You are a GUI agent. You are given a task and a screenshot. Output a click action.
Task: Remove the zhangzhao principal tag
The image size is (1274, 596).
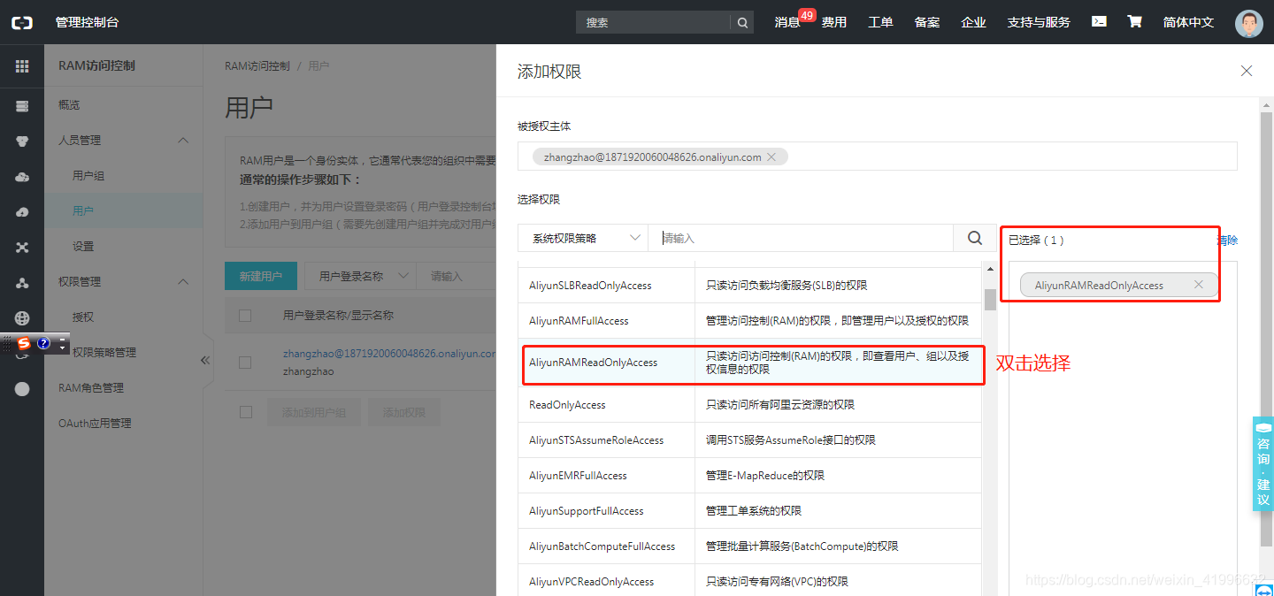[x=771, y=157]
